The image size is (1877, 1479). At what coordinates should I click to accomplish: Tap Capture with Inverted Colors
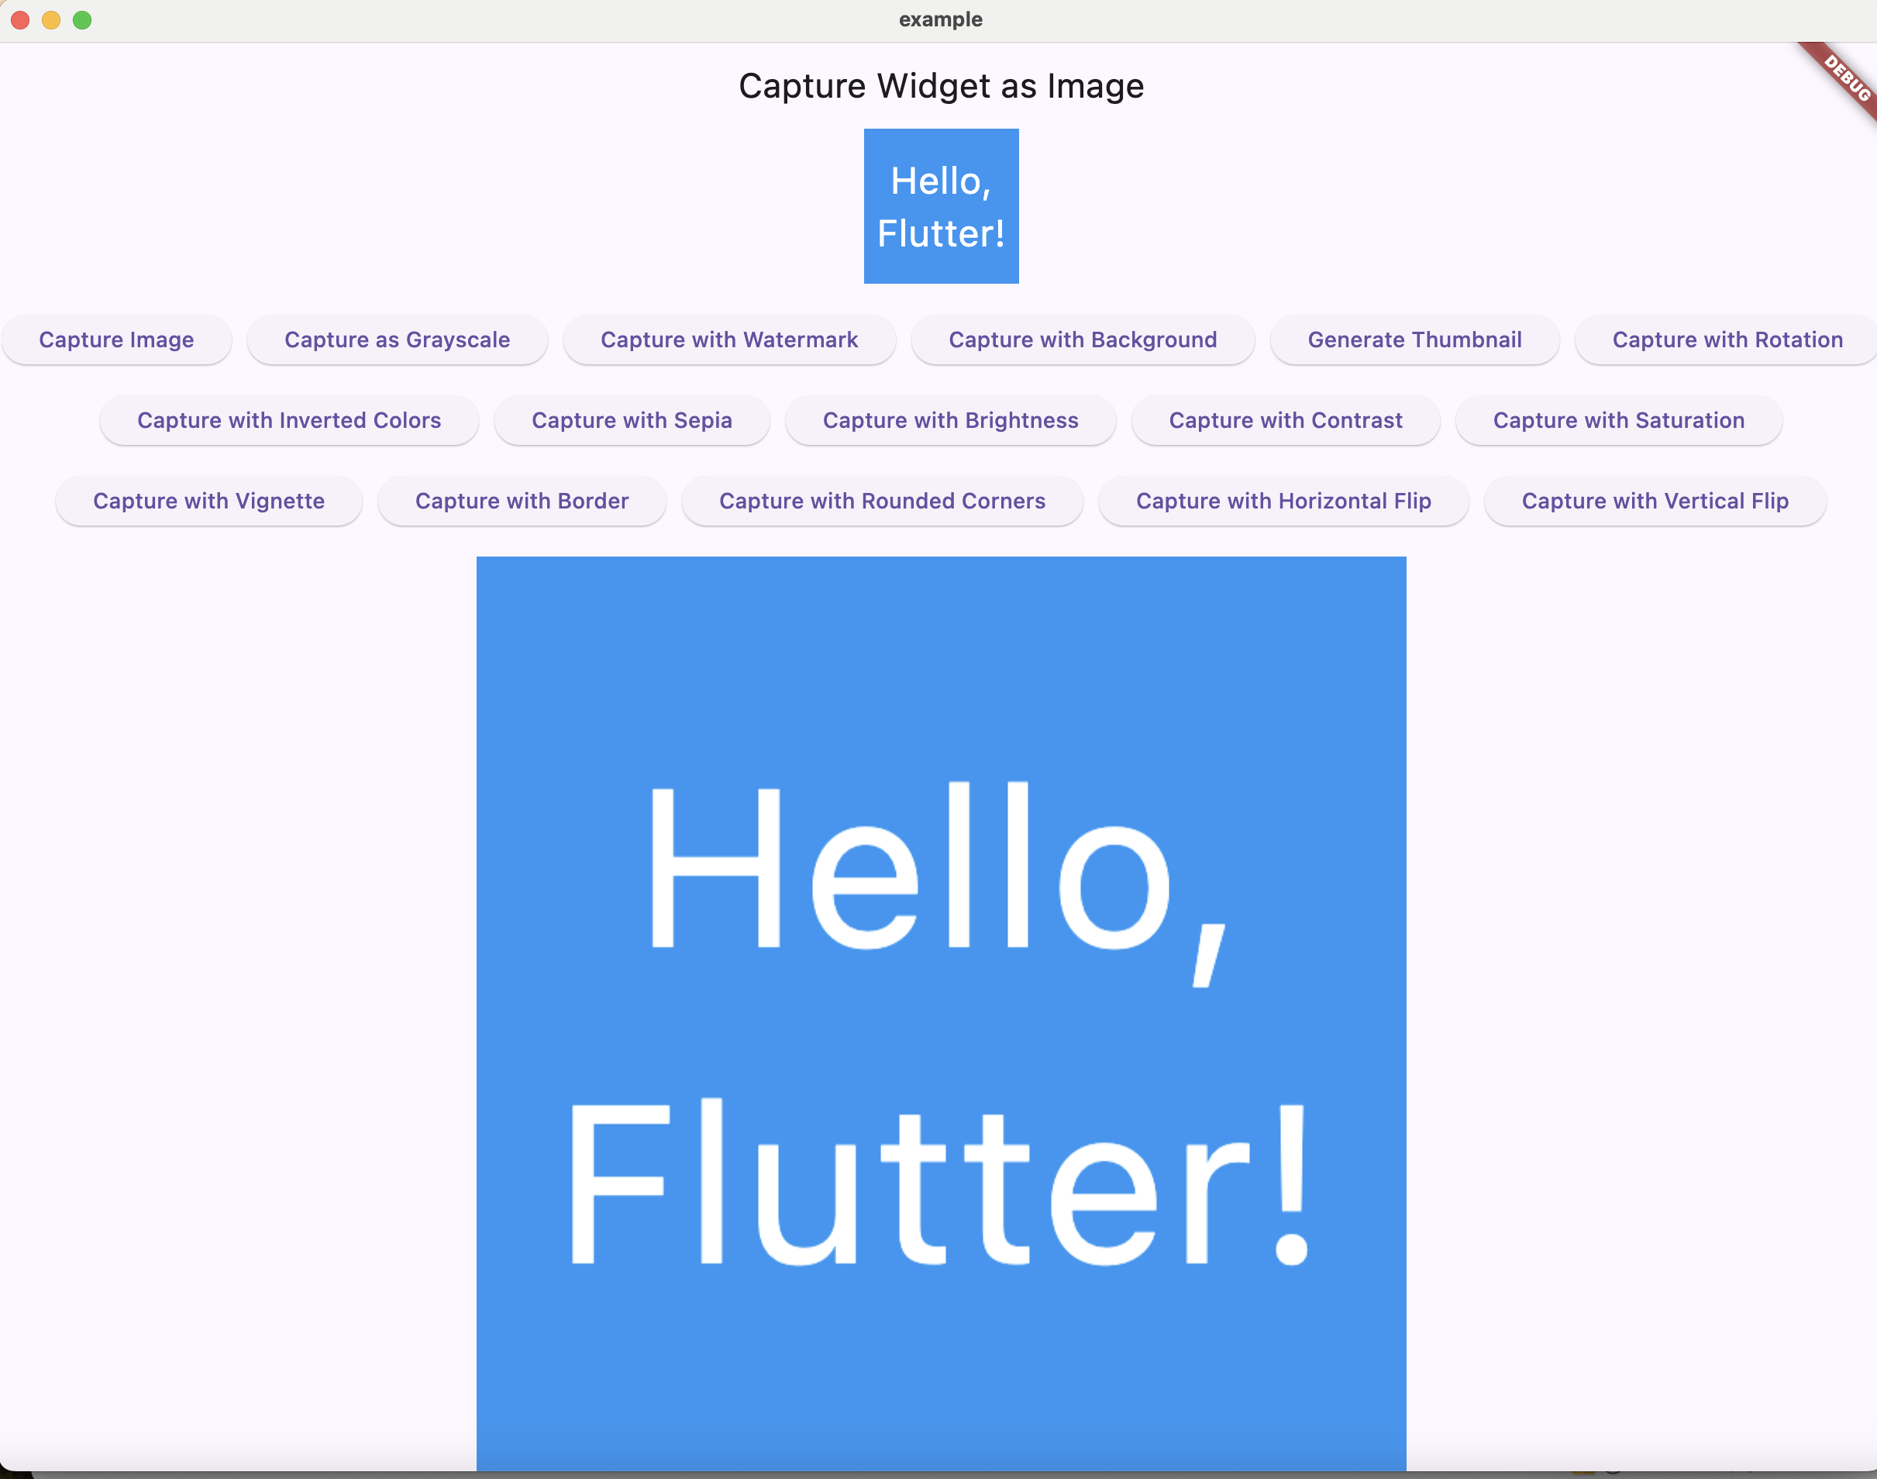click(x=289, y=420)
